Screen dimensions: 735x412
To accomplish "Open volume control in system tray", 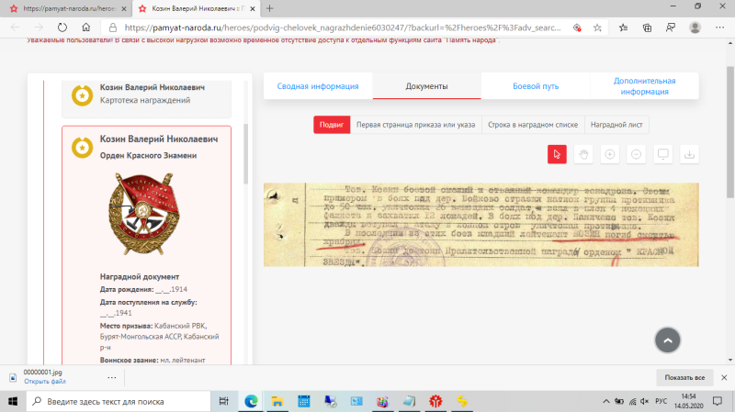I will click(645, 401).
